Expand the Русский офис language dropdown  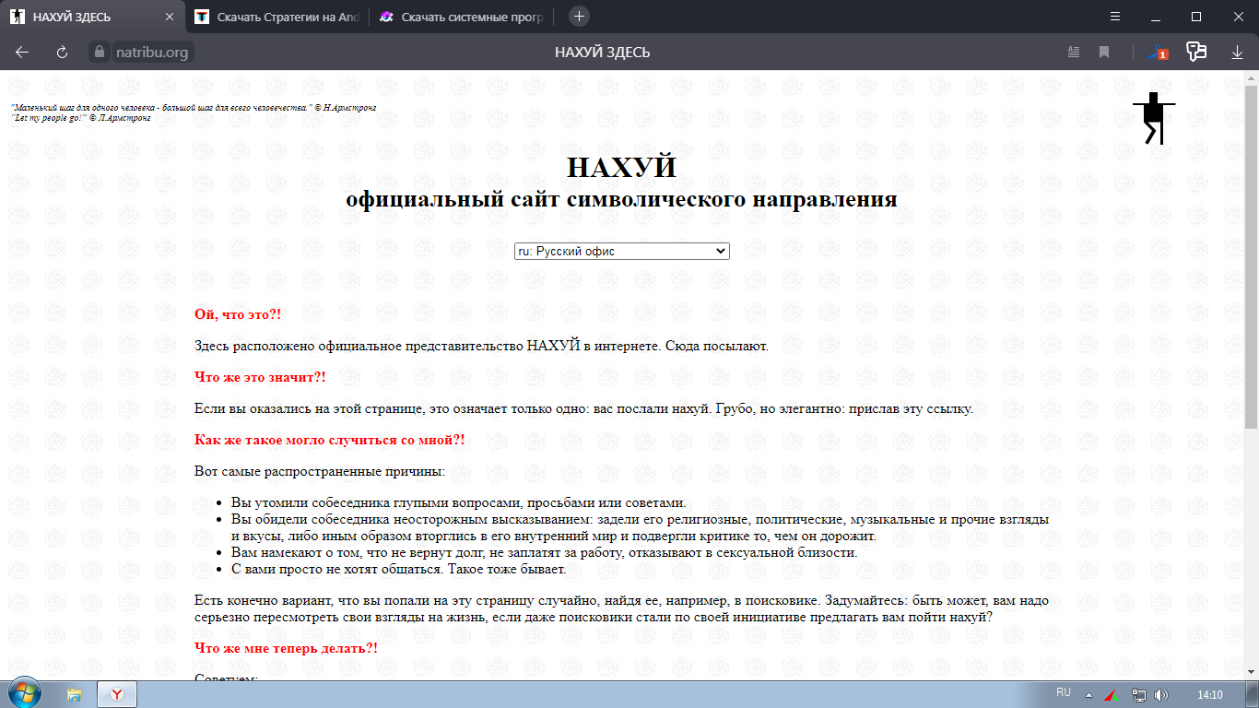pos(621,251)
